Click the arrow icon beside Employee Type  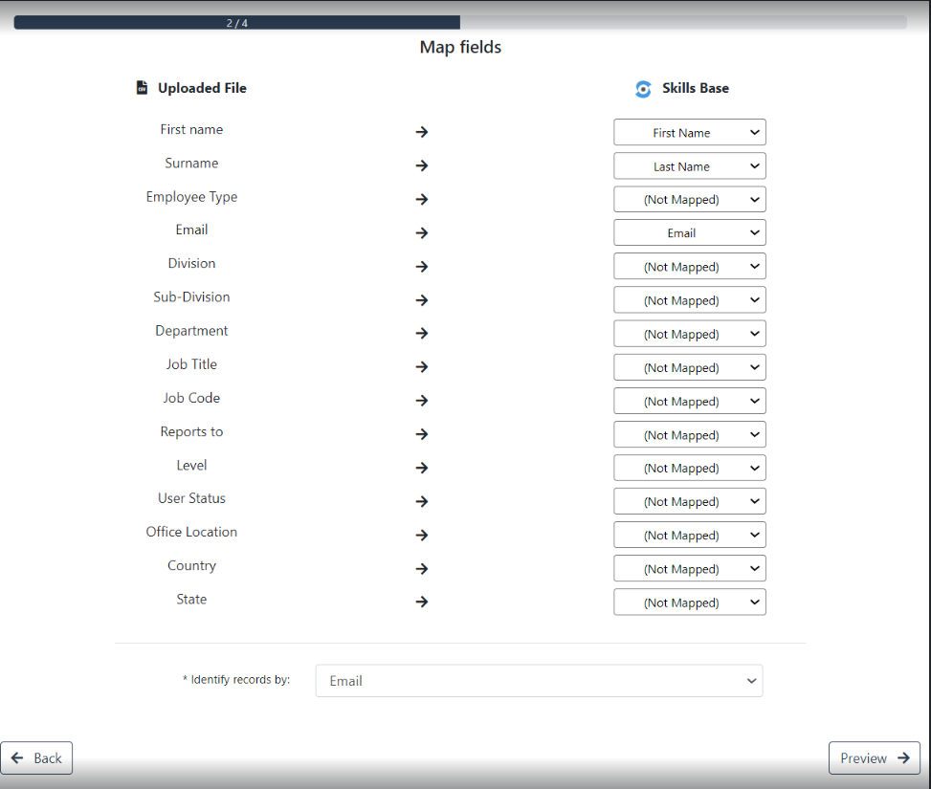(422, 199)
